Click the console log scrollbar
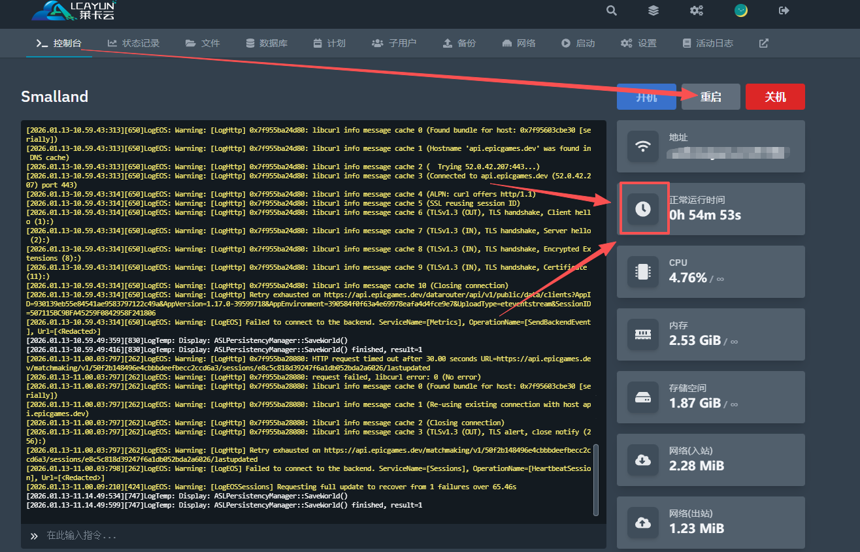This screenshot has width=860, height=552. tap(595, 480)
